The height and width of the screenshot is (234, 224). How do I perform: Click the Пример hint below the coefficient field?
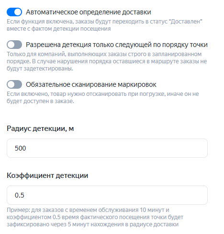(95, 217)
